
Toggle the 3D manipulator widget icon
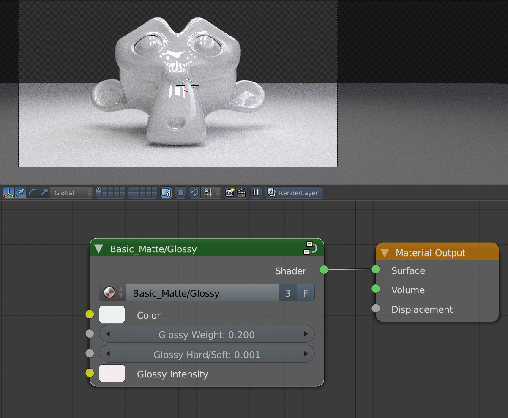[x=9, y=193]
